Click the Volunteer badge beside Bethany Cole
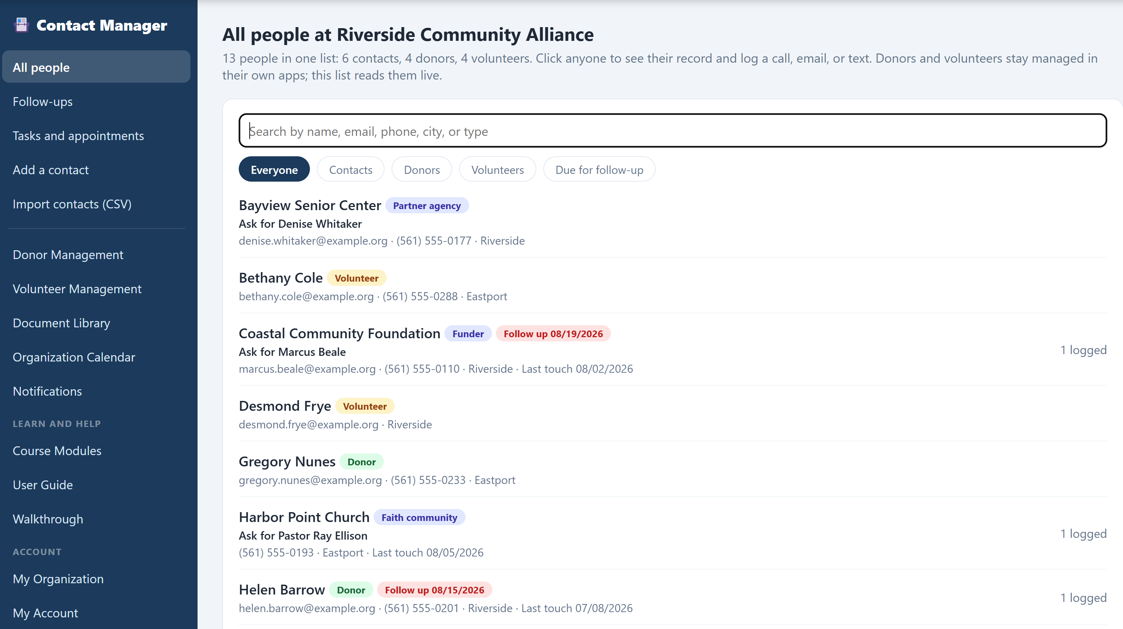 tap(356, 278)
